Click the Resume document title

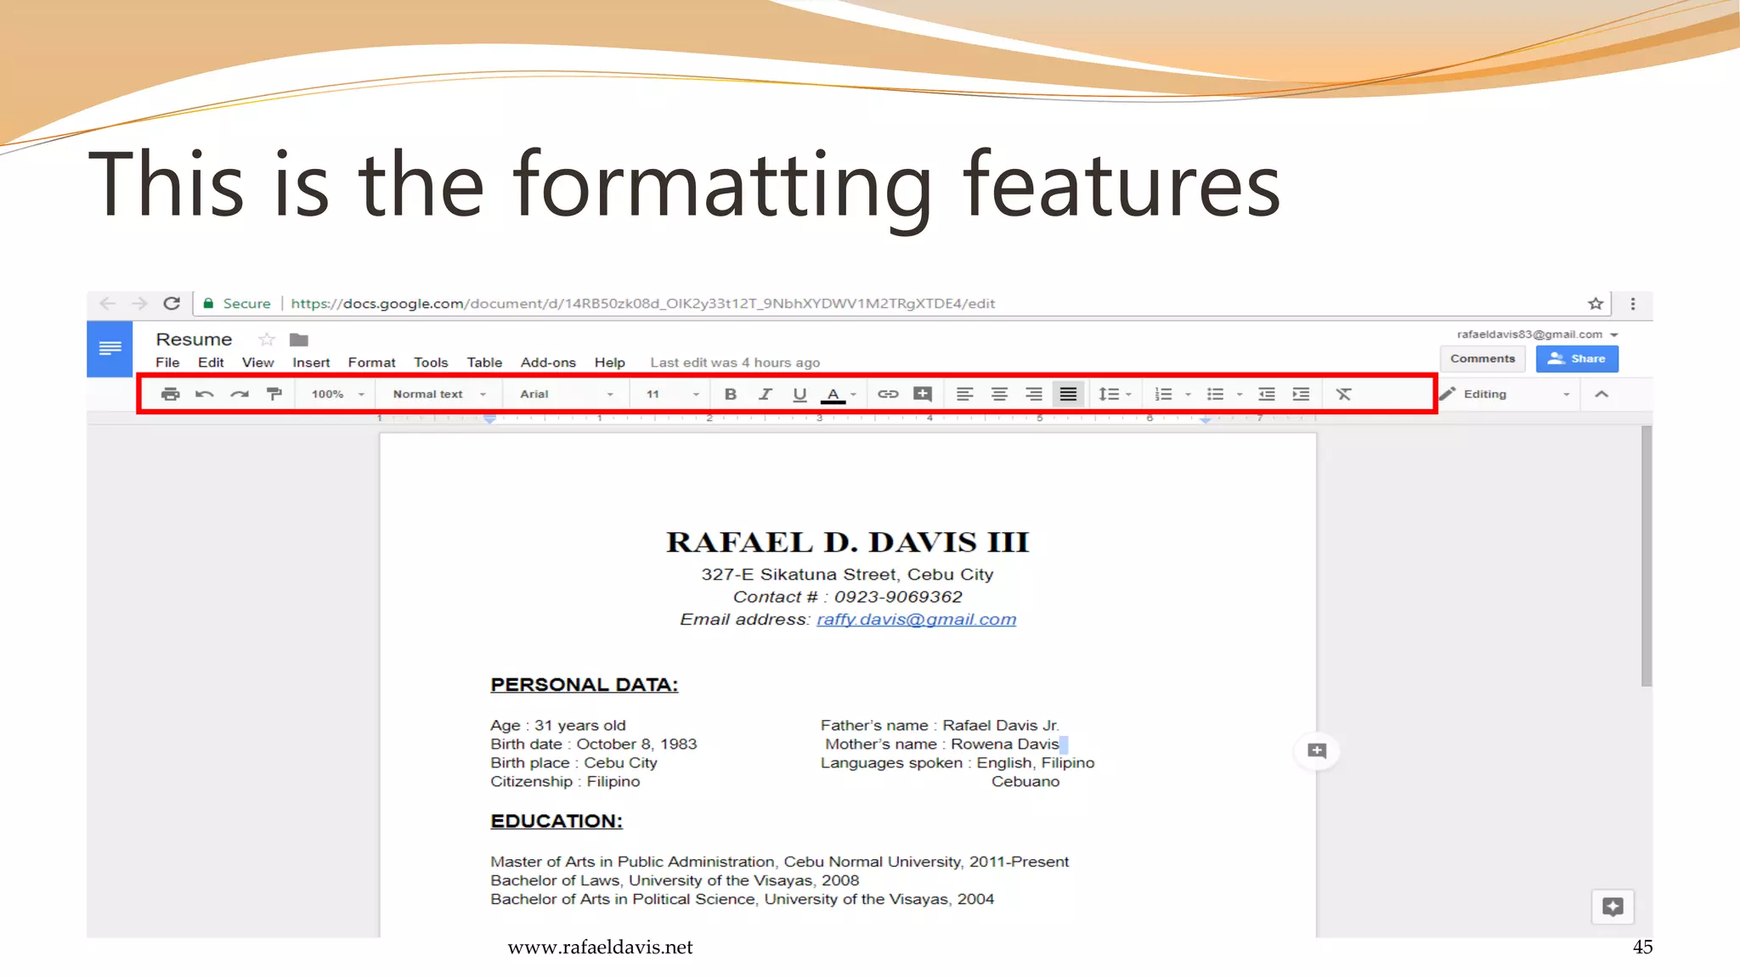194,340
